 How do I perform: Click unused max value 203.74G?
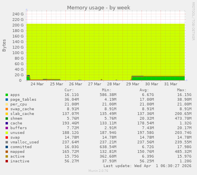click(183, 133)
